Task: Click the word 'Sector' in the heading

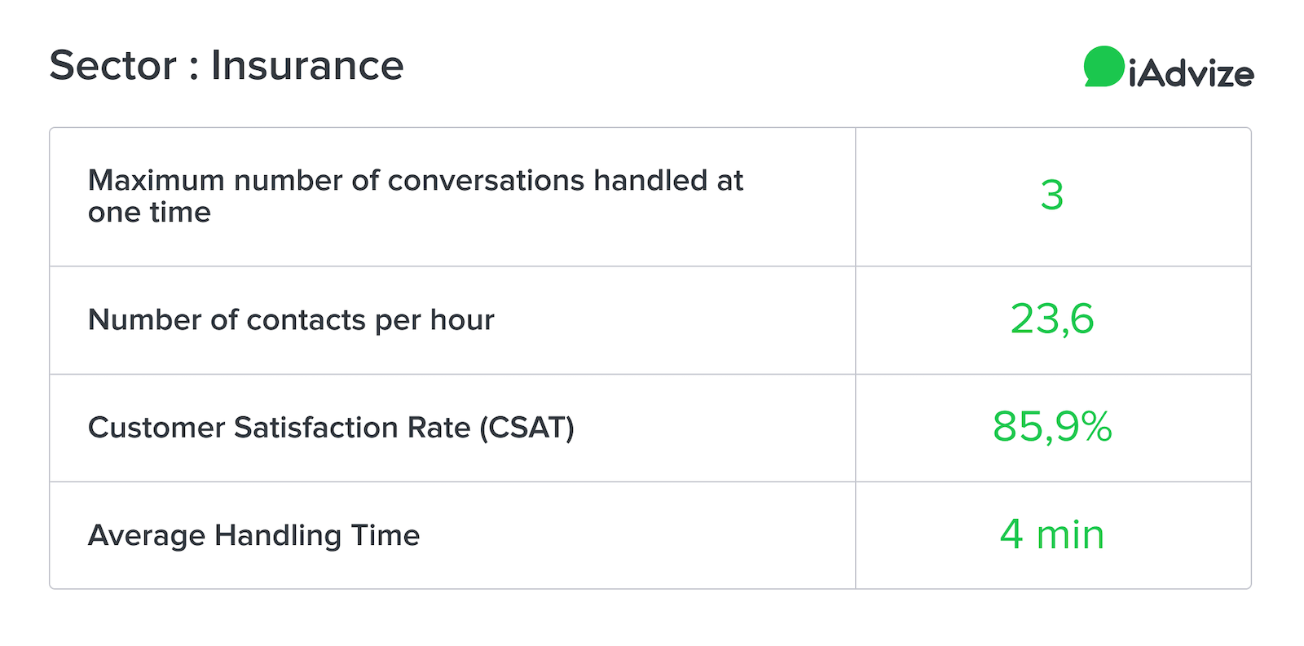Action: [x=113, y=65]
